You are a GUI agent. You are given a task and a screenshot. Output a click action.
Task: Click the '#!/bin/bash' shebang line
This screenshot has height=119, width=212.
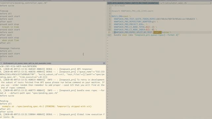pos(118,6)
